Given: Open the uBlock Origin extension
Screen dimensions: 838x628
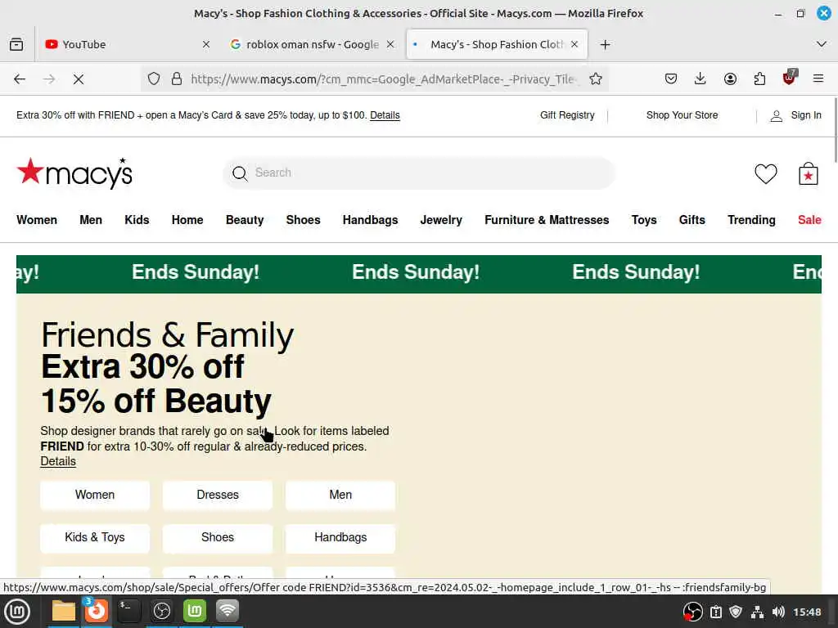Looking at the screenshot, I should (x=790, y=78).
